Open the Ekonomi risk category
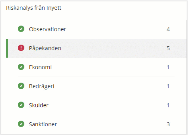188x135 pixels. click(40, 67)
